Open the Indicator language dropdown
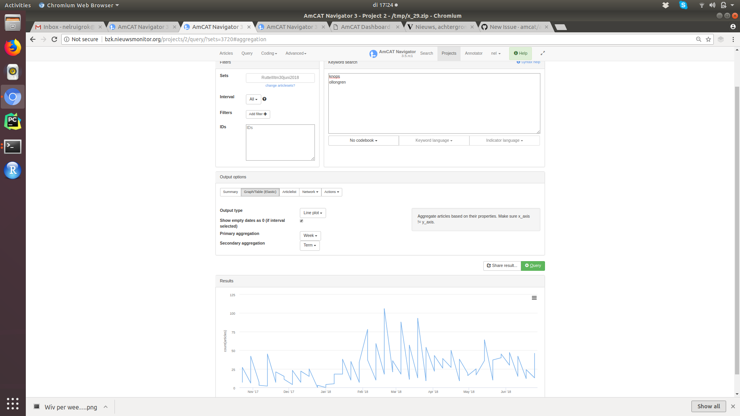This screenshot has width=740, height=416. pos(505,141)
